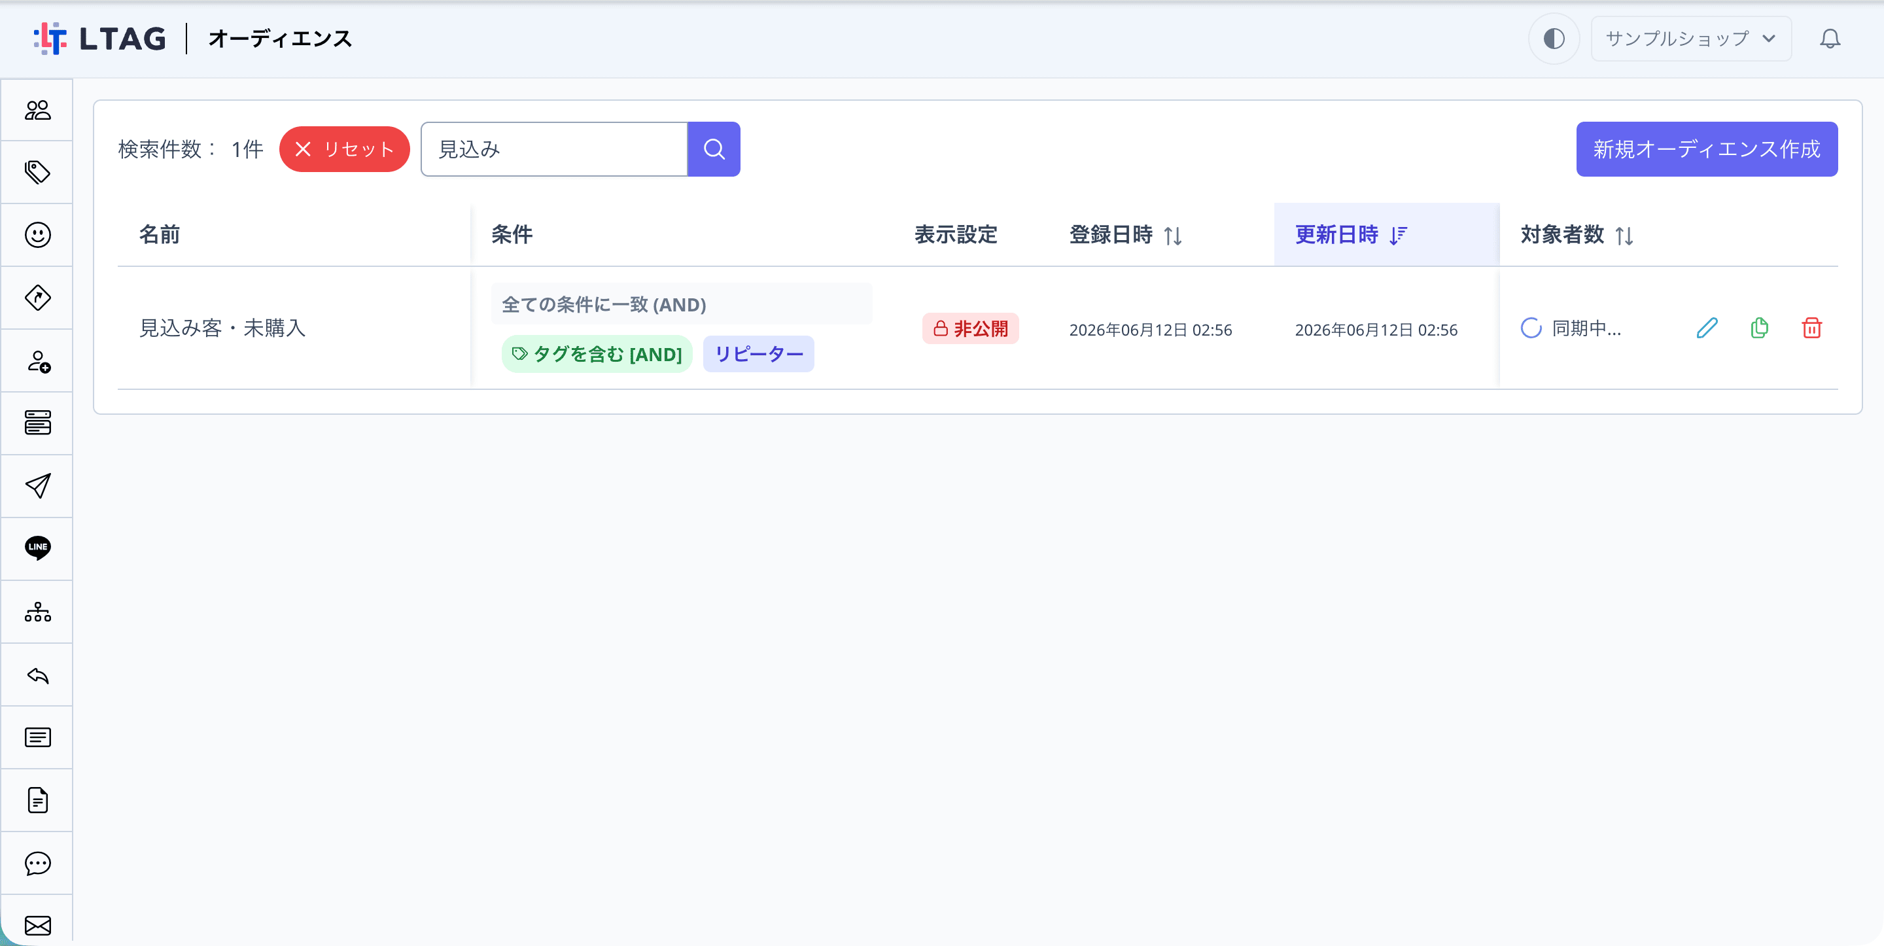Click the magnifier search button
This screenshot has height=946, width=1884.
point(714,149)
